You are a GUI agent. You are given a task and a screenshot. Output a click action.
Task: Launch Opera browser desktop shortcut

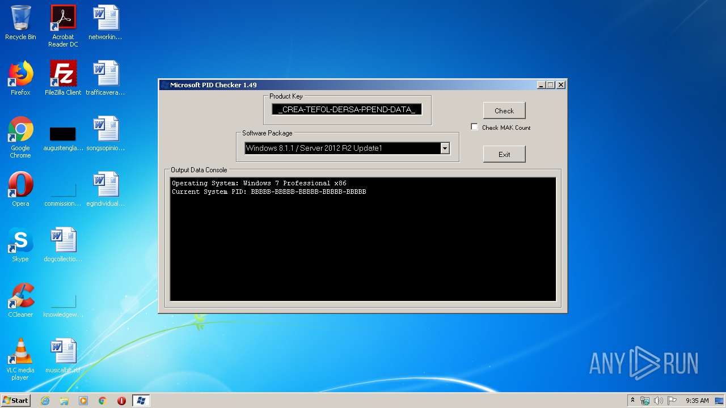tap(20, 189)
